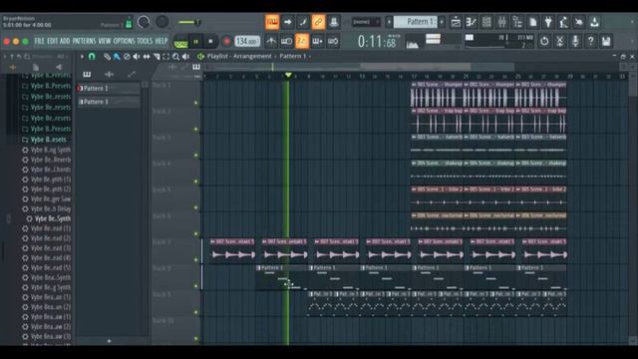Show pattern clips via picker piano icon
Viewport: 638px width, 359px height.
87,75
